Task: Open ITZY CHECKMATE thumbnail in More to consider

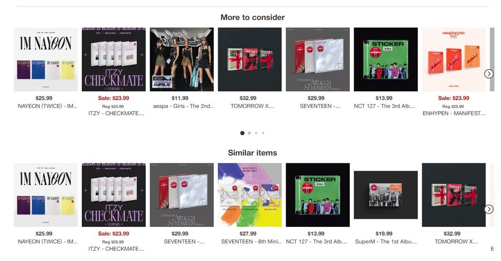Action: click(x=114, y=59)
